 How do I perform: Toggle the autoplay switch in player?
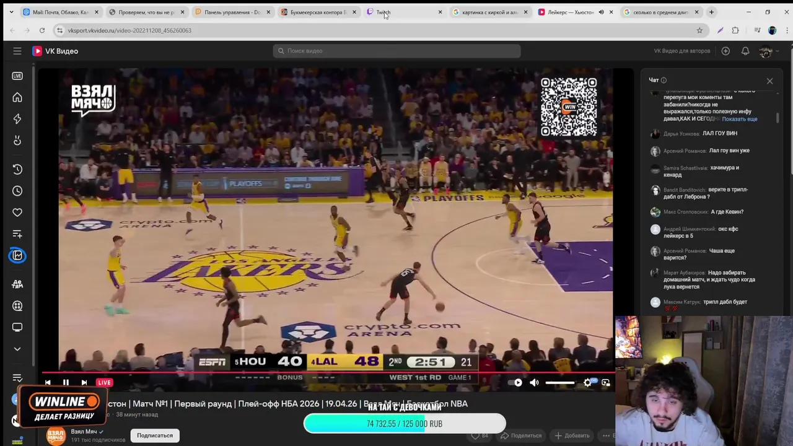click(x=515, y=382)
